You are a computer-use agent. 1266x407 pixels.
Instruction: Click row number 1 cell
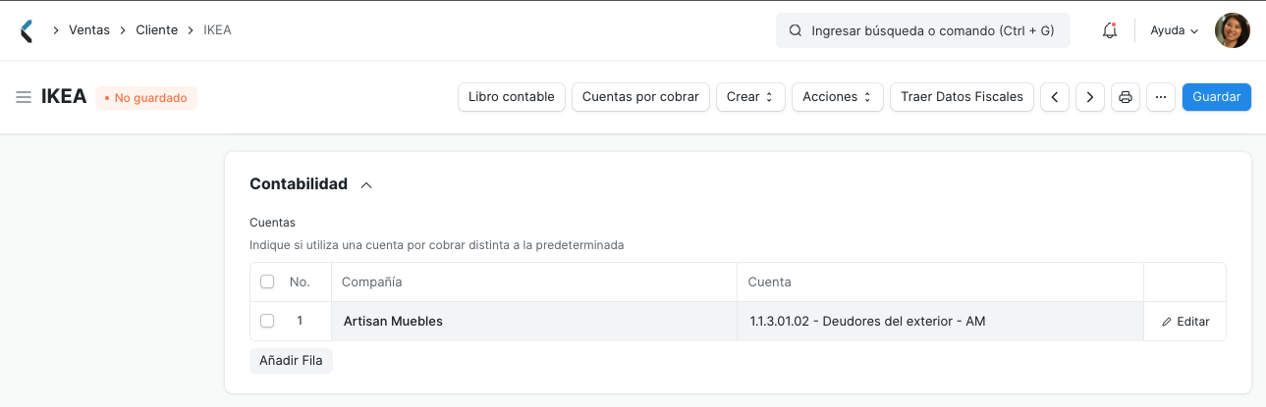click(300, 321)
